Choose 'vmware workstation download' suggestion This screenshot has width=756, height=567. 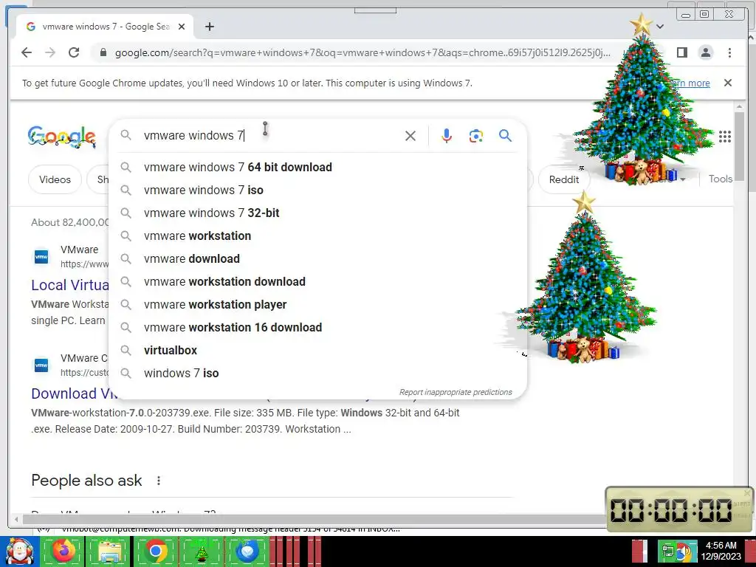[x=317, y=281]
